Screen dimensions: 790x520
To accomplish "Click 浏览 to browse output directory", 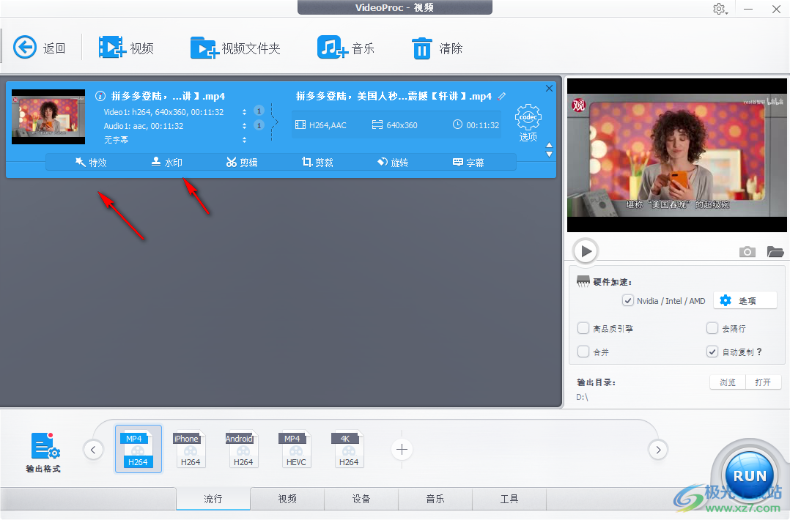I will [x=726, y=382].
